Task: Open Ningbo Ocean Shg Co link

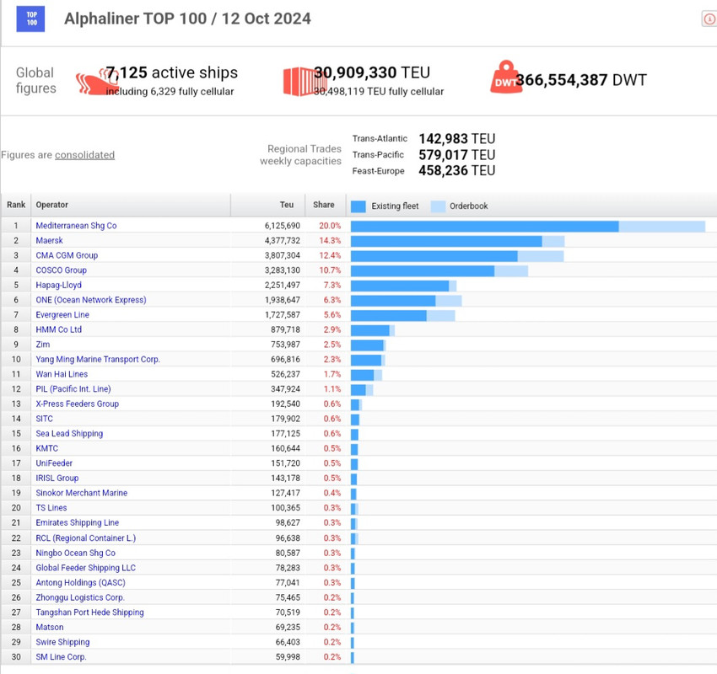Action: click(x=75, y=553)
